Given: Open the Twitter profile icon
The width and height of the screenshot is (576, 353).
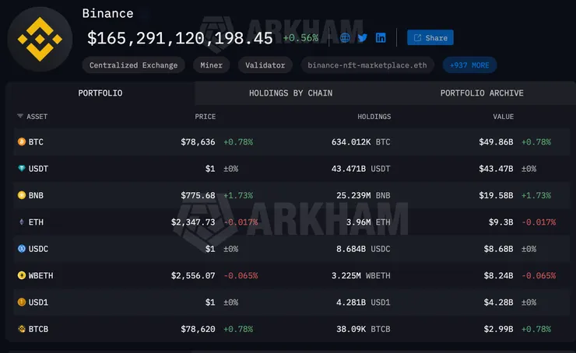Looking at the screenshot, I should pyautogui.click(x=363, y=38).
